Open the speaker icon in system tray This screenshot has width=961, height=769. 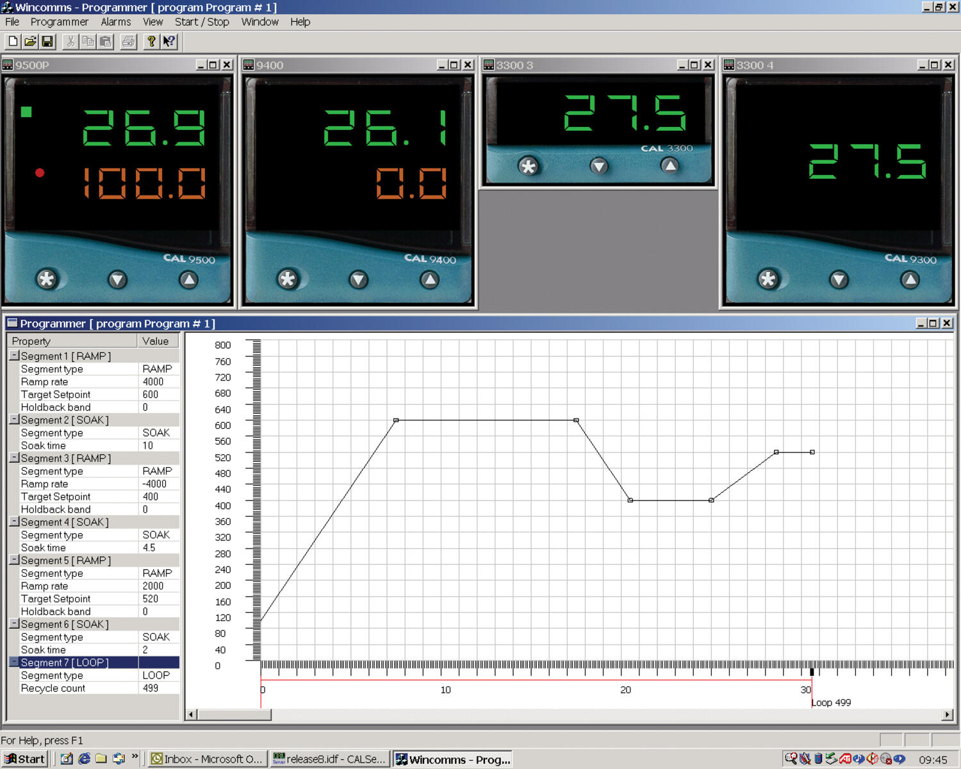click(872, 759)
